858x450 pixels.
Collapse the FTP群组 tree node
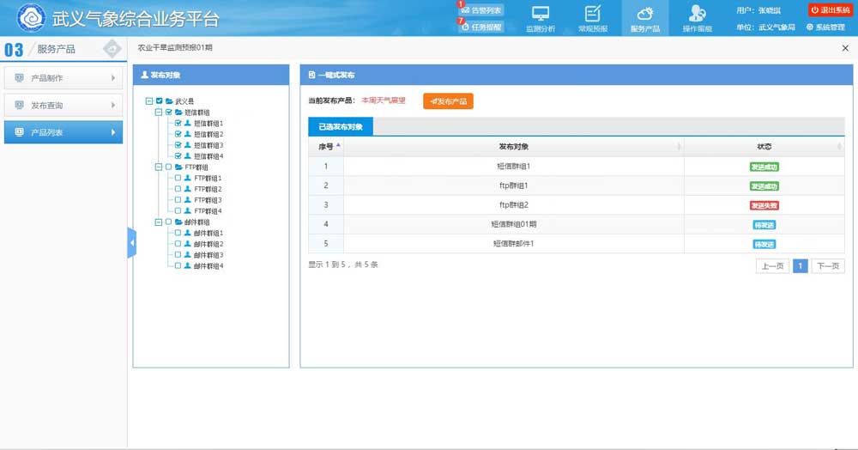pos(159,167)
